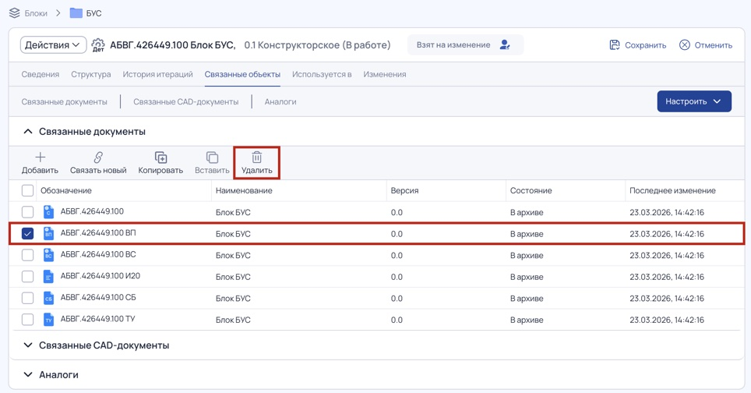Click document icon of АБВГ.426449.100 row

tap(48, 212)
